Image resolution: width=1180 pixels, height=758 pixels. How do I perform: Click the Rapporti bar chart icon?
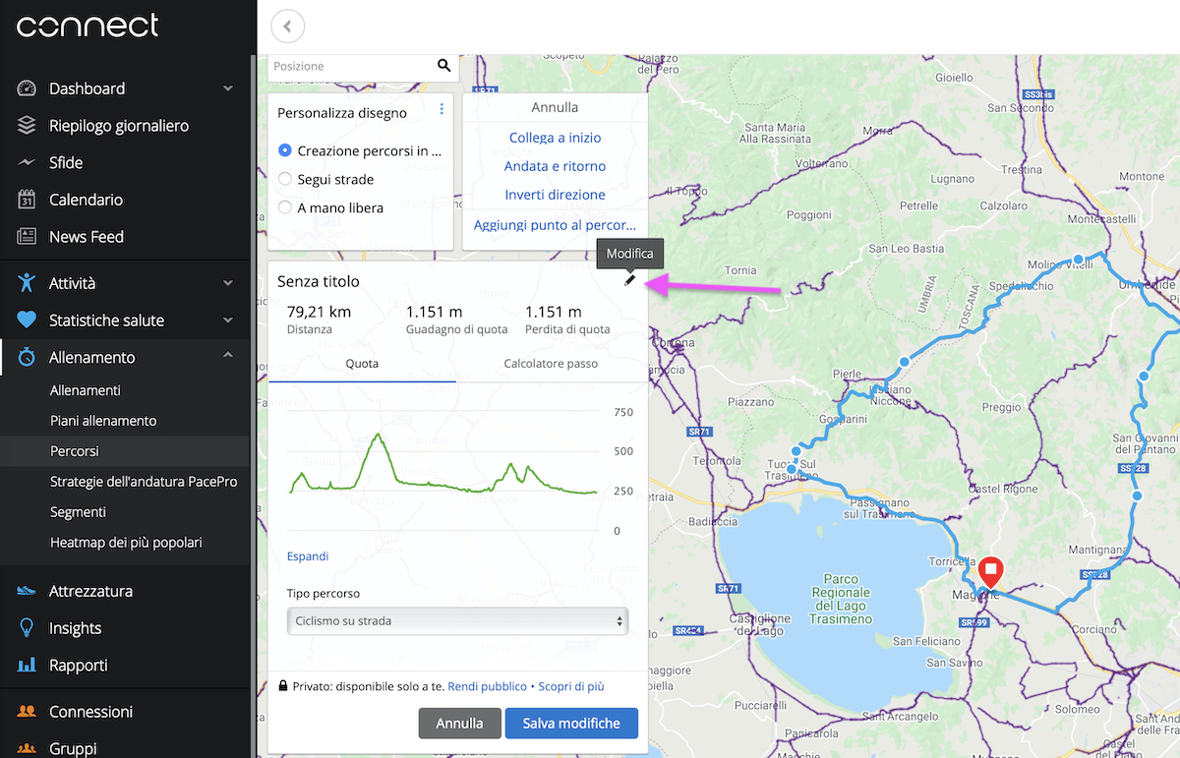click(x=27, y=666)
